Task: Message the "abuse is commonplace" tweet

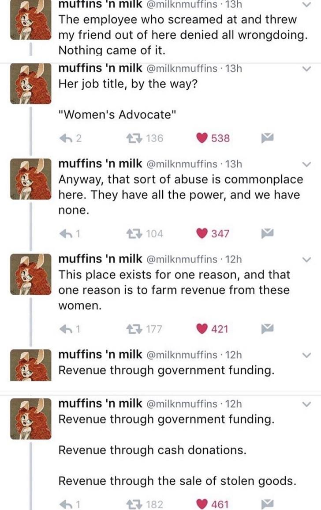Action: coord(270,233)
